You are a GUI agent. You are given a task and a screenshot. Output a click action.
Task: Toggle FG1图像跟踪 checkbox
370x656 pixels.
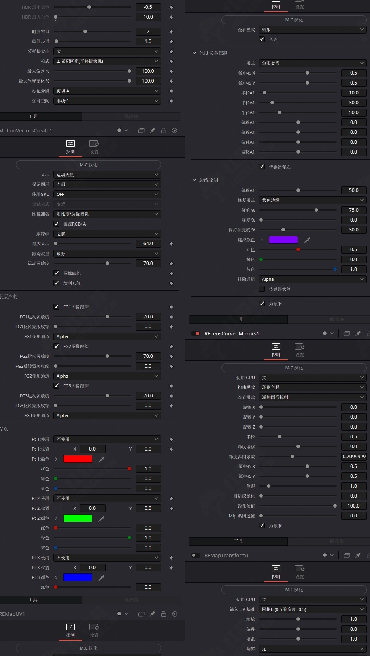coord(57,307)
